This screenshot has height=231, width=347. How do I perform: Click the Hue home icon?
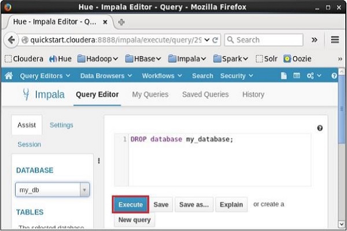(8, 76)
